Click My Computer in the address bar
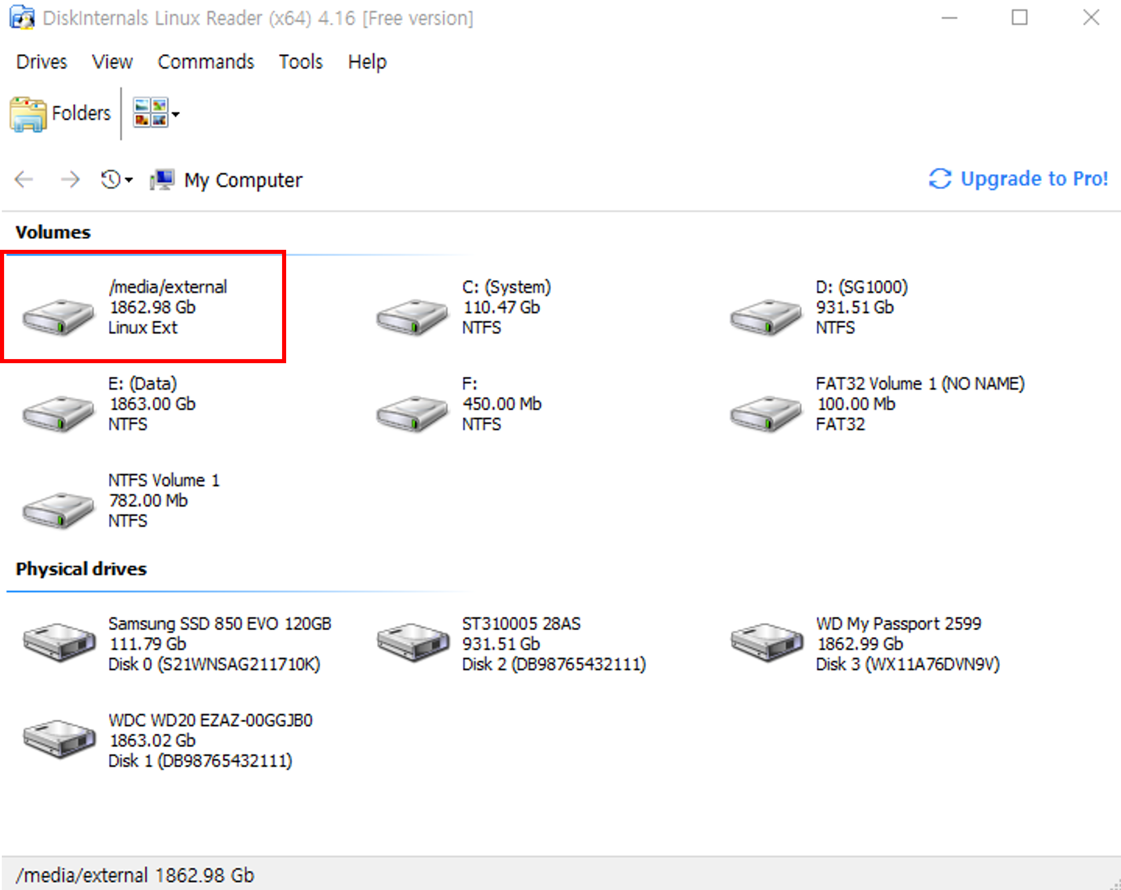This screenshot has width=1121, height=890. pyautogui.click(x=242, y=180)
